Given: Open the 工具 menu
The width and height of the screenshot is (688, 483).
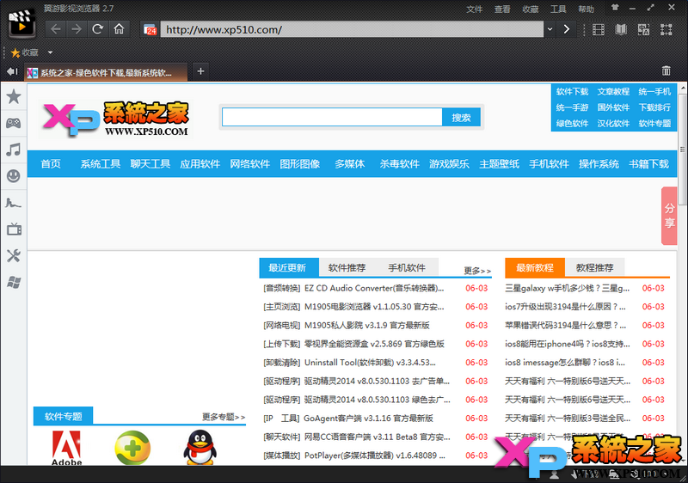Looking at the screenshot, I should click(x=558, y=9).
